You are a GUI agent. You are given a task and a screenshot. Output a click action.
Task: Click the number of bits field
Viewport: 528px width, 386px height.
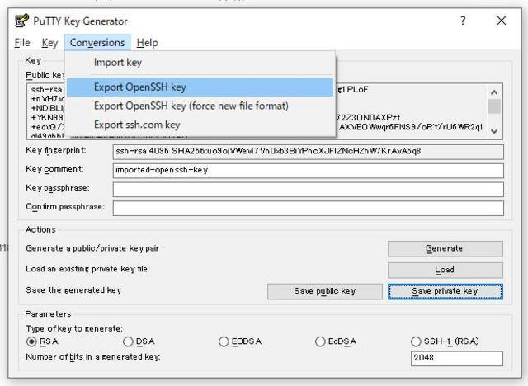pos(457,358)
